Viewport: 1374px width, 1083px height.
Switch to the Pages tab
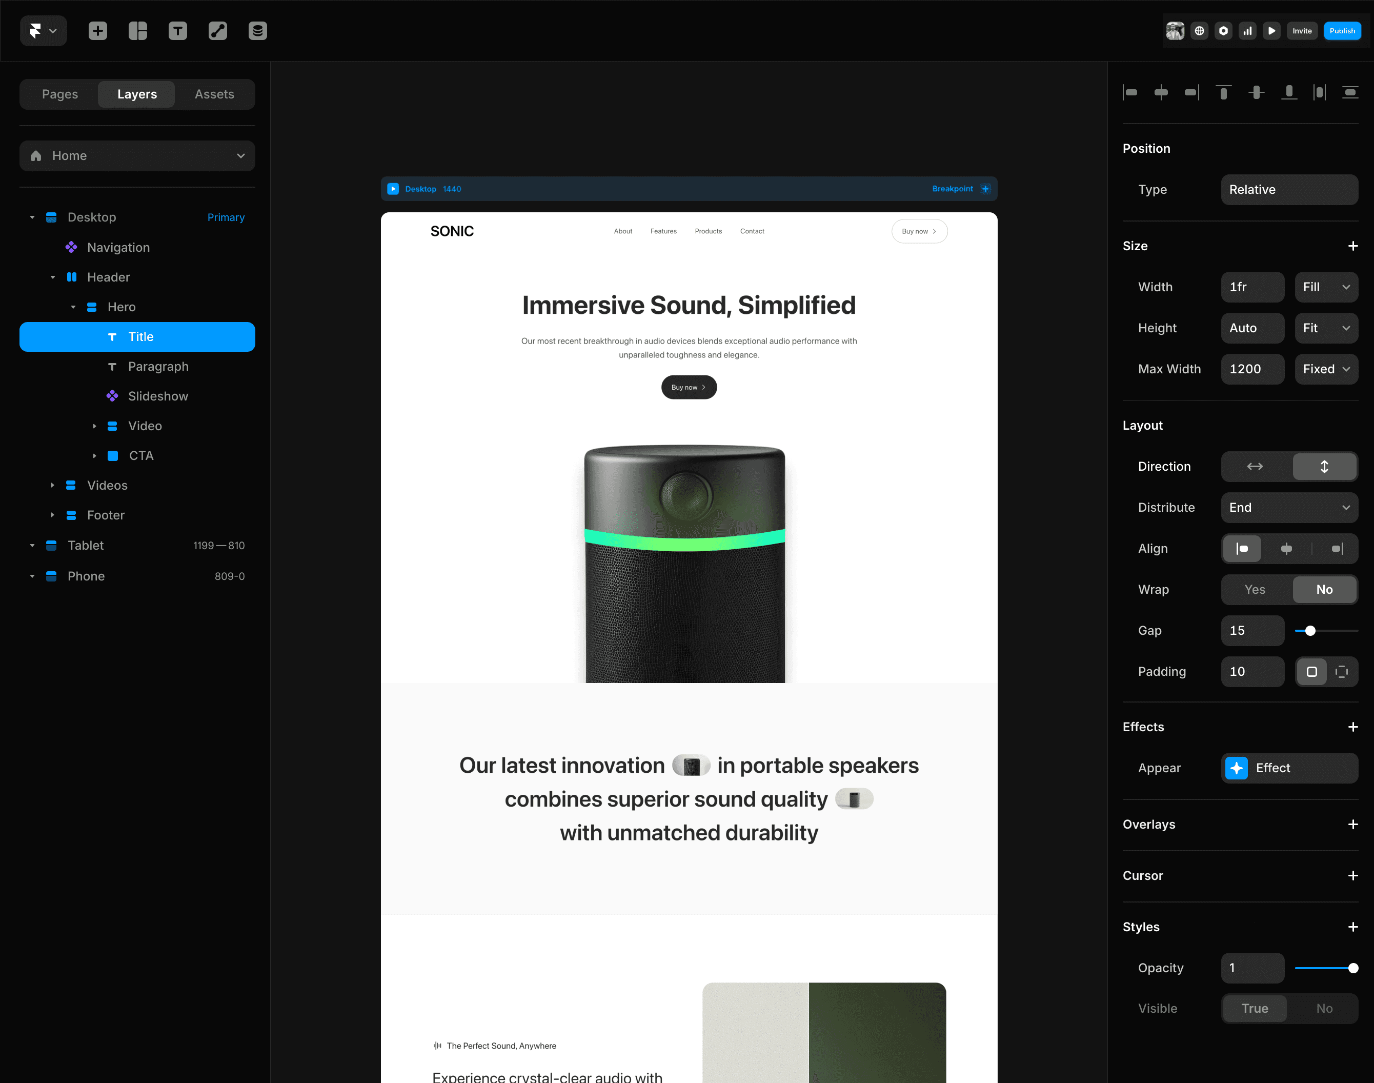click(x=59, y=94)
